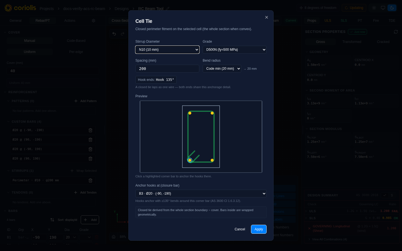This screenshot has height=251, width=402.
Task: Select Gross section properties
Action: coord(320,42)
